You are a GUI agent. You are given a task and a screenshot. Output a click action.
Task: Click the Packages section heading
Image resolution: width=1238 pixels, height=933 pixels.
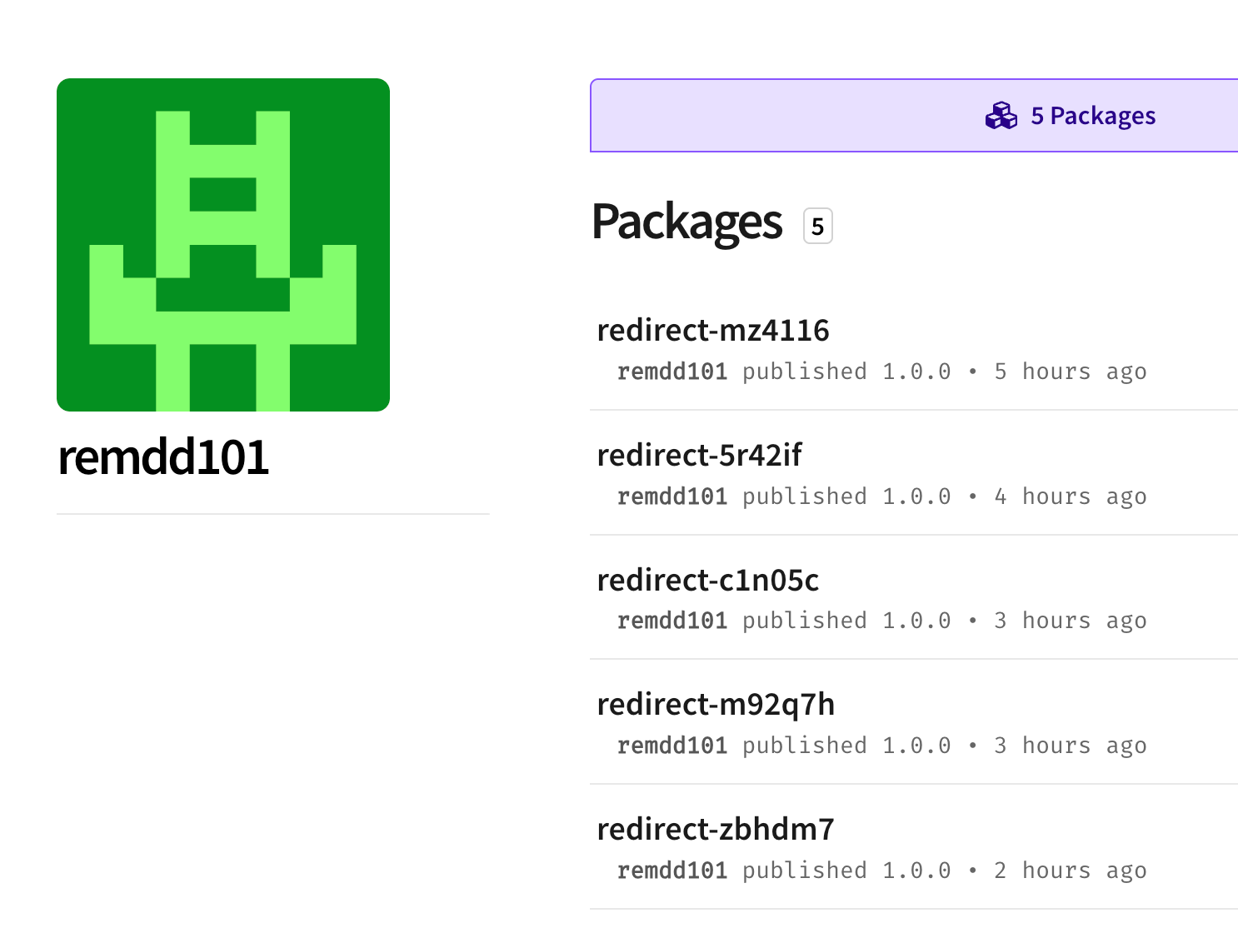(x=686, y=223)
